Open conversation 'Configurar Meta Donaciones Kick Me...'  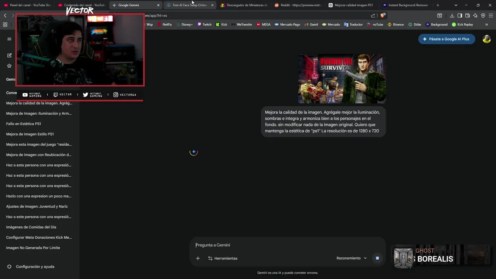click(39, 238)
